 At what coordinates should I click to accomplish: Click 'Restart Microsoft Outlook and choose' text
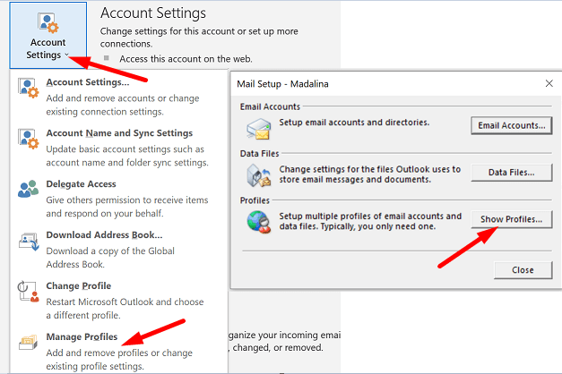click(x=125, y=302)
